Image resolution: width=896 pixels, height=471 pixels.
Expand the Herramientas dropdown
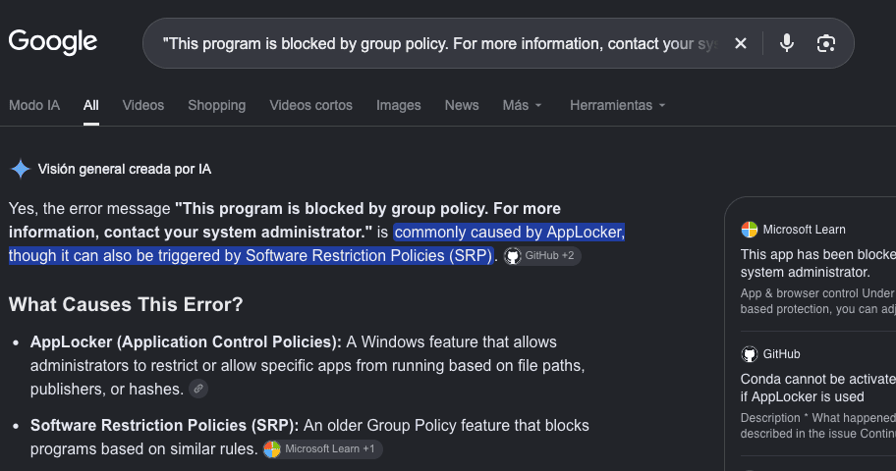pos(618,105)
